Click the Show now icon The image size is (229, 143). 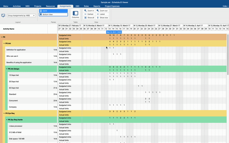(98, 18)
